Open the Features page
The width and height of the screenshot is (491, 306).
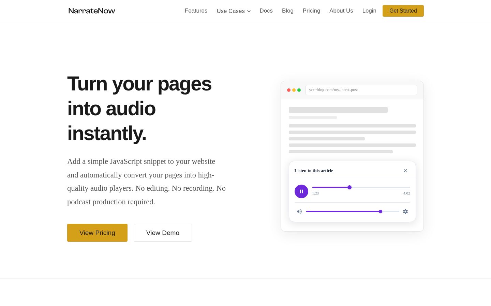(196, 11)
